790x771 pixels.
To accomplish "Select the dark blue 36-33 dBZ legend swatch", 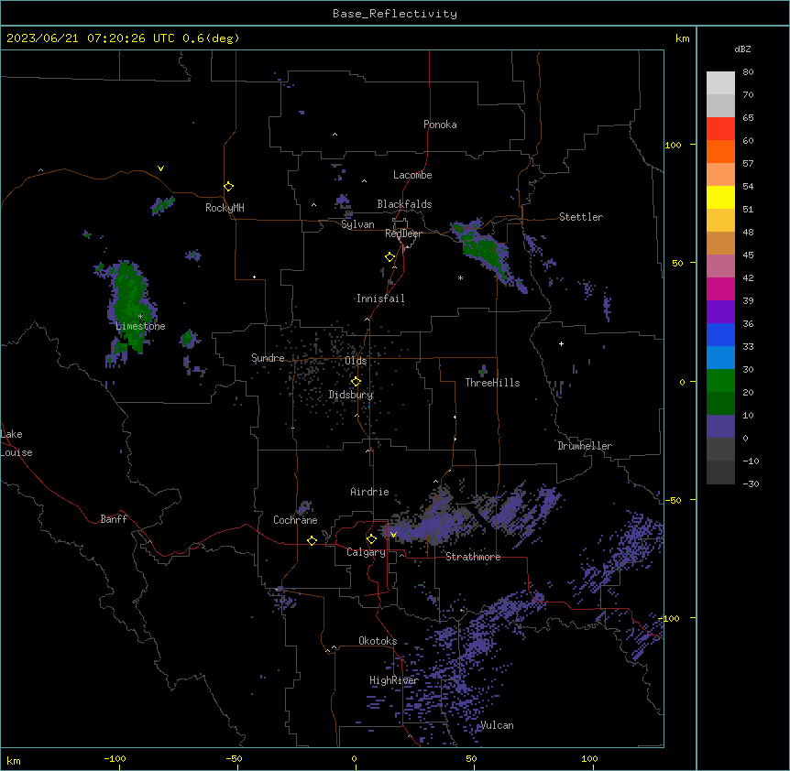I will (720, 334).
